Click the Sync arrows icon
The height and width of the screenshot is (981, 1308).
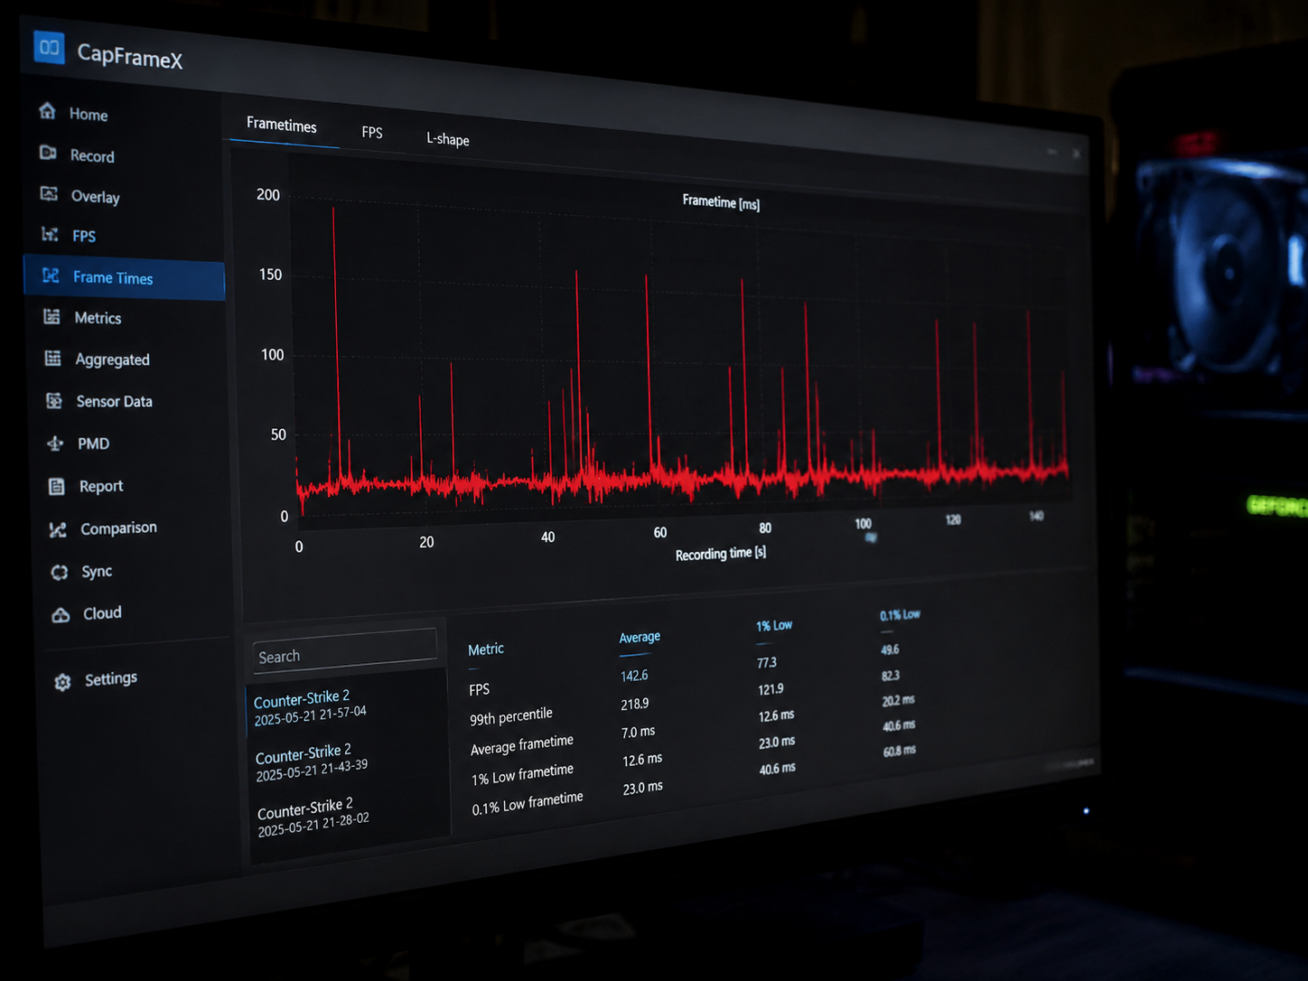(60, 572)
